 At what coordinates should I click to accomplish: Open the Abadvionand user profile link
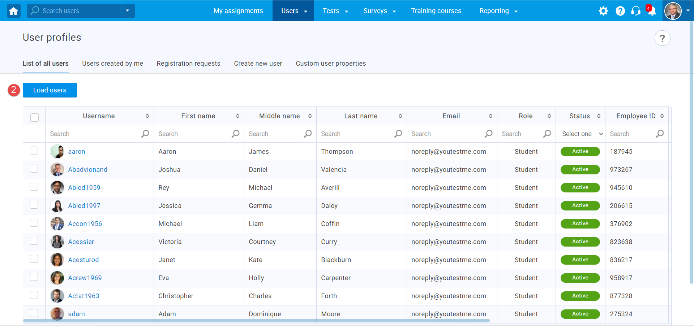[x=87, y=170]
